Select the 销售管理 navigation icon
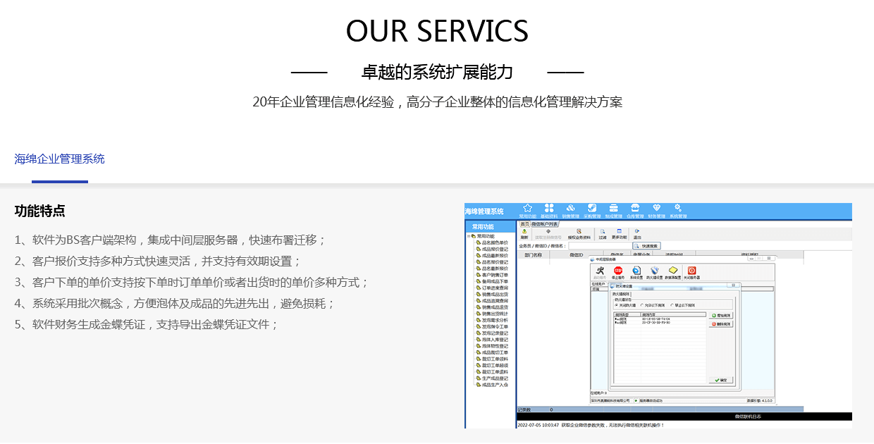This screenshot has height=444, width=874. [570, 211]
